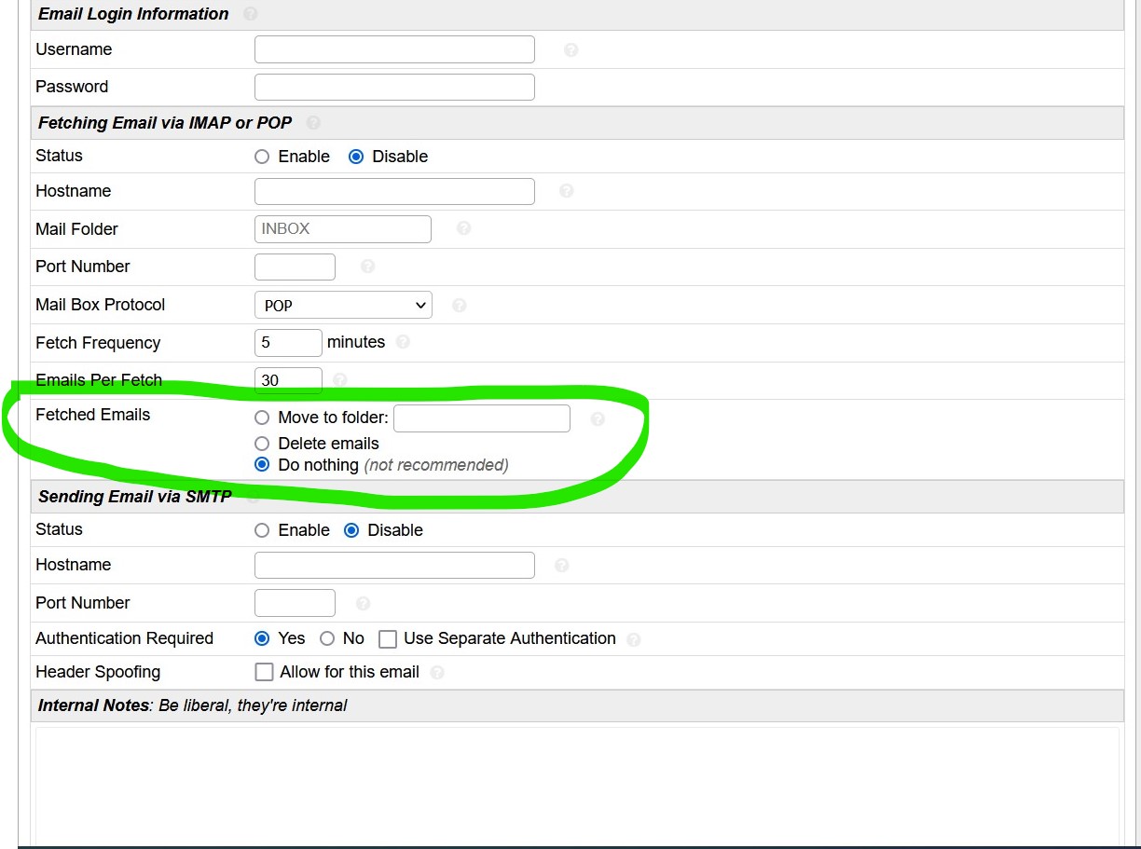Open help tip beside Email Login Information
This screenshot has height=849, width=1141.
(x=250, y=14)
